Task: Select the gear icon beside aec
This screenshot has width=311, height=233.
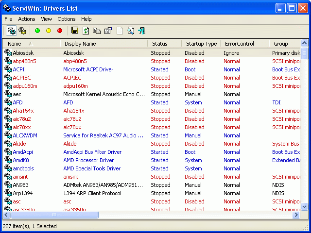Action: tap(8, 94)
